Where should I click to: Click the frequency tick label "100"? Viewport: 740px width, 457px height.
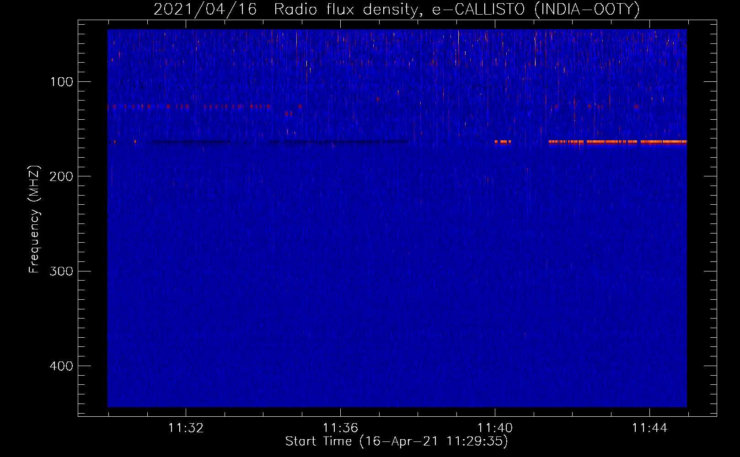[62, 82]
